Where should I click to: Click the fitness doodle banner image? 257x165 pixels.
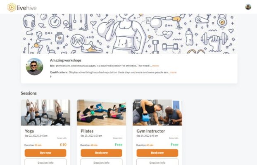click(129, 34)
